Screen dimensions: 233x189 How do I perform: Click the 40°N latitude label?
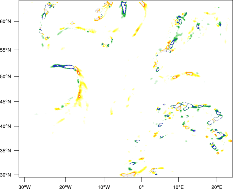click(6, 126)
